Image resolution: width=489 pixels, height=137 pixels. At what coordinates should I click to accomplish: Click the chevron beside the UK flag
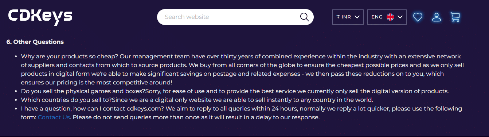[400, 17]
